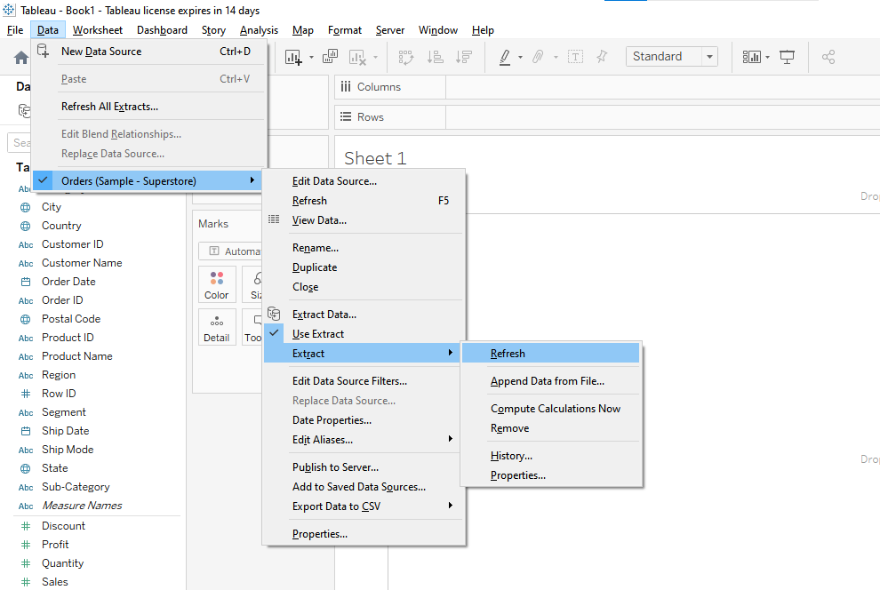Select the Customer Name field
The height and width of the screenshot is (590, 880).
tap(82, 263)
